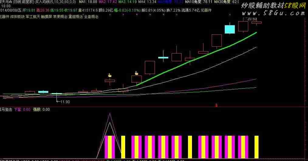
Task: Click the 收19.97 close price value
Action: pos(71,10)
